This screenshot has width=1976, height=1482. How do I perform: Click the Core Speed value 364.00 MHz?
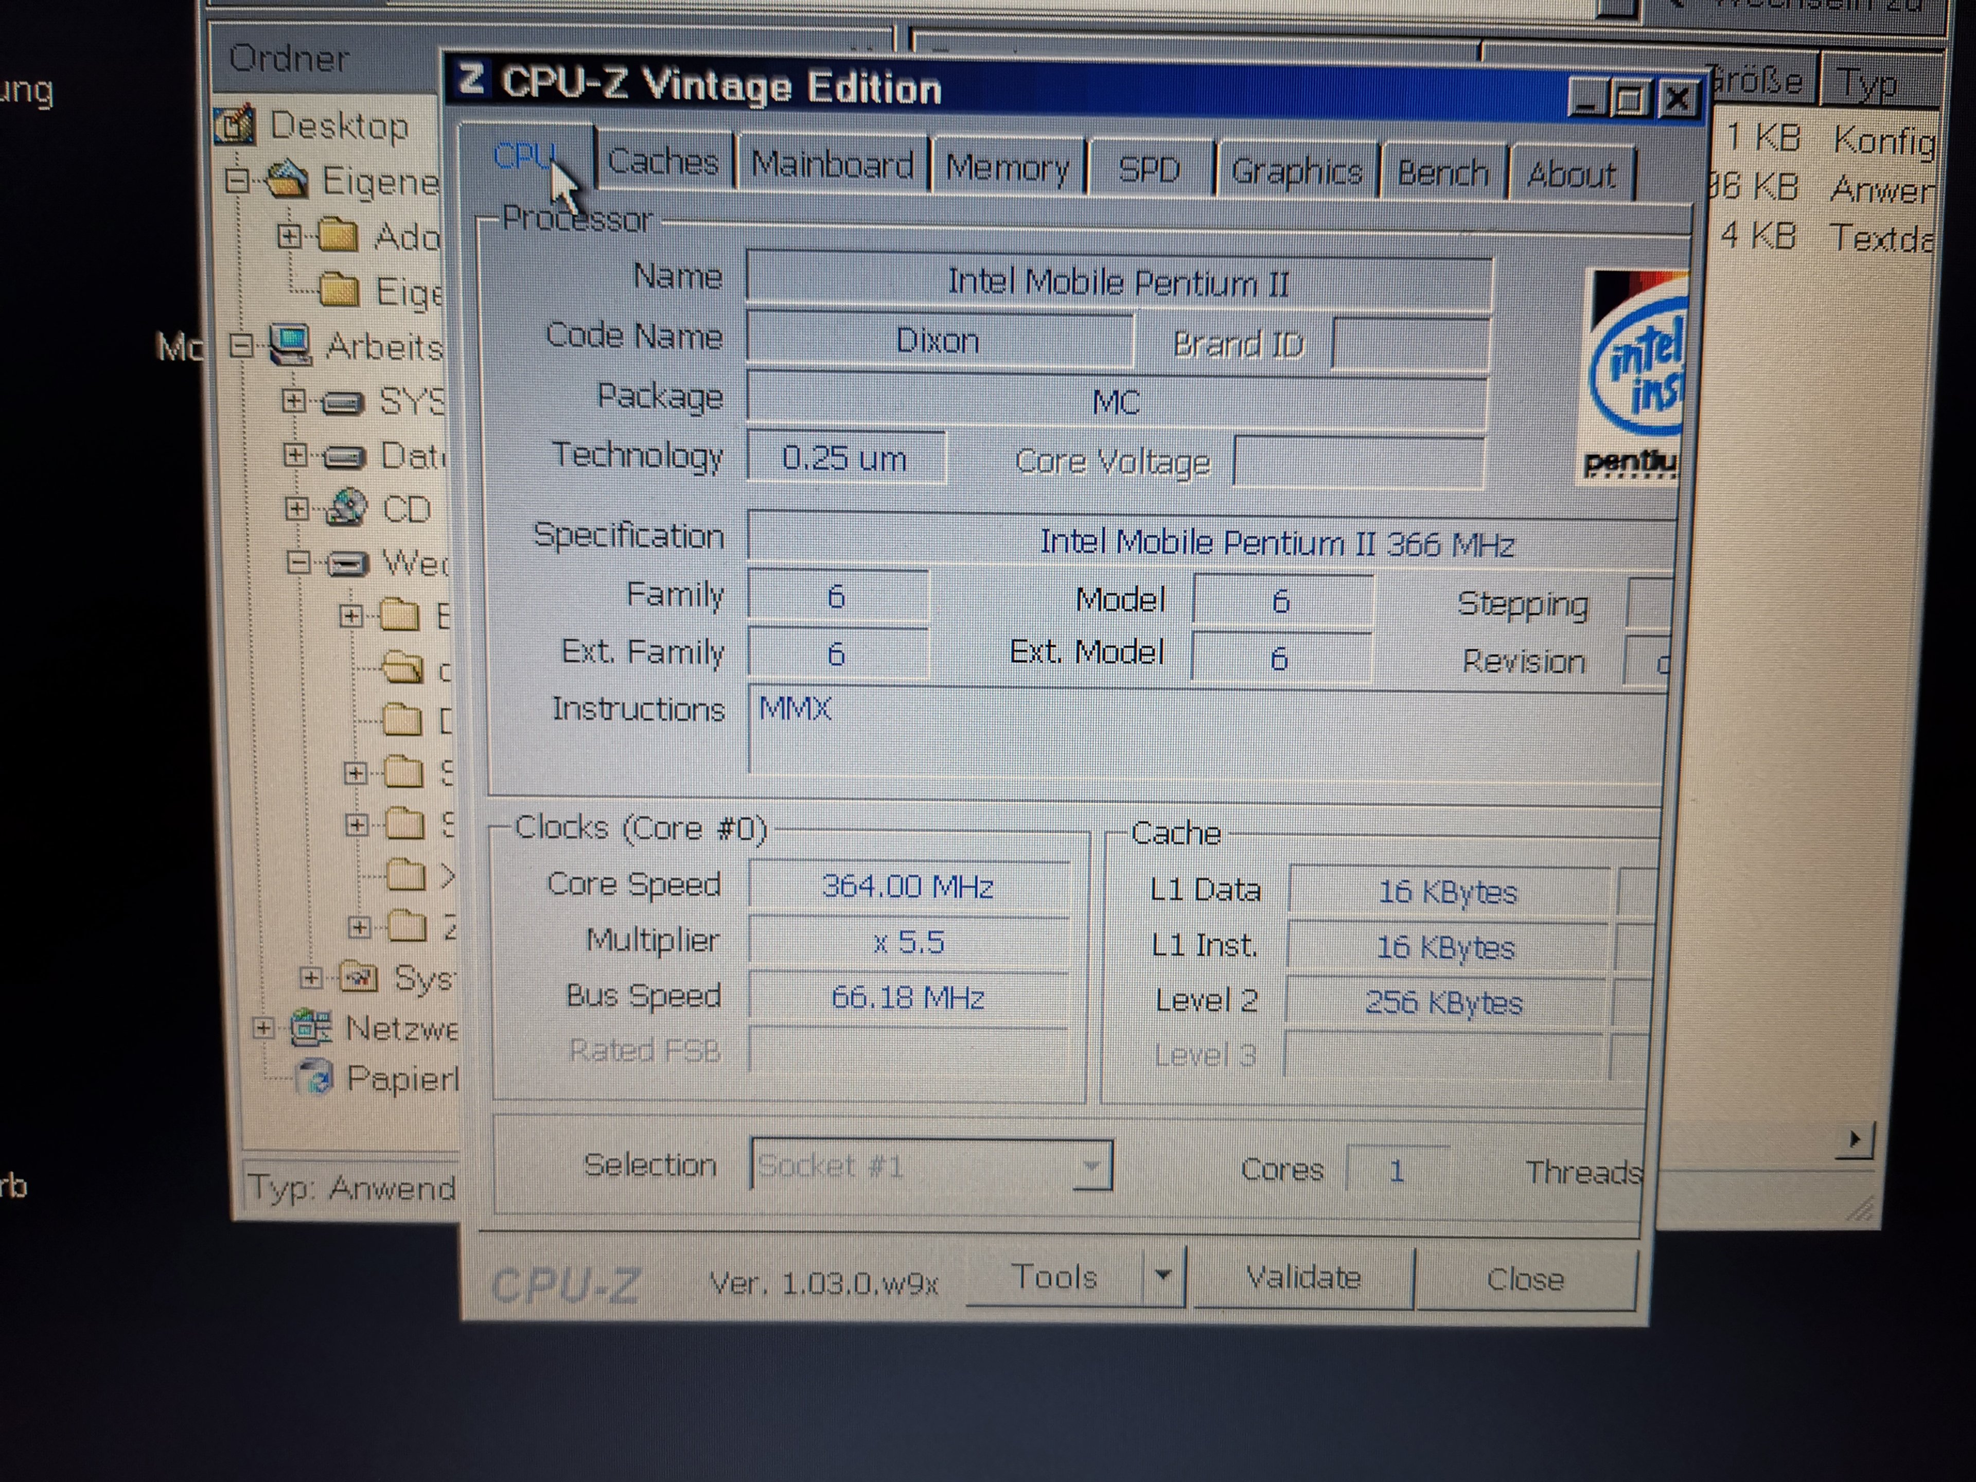pos(908,886)
